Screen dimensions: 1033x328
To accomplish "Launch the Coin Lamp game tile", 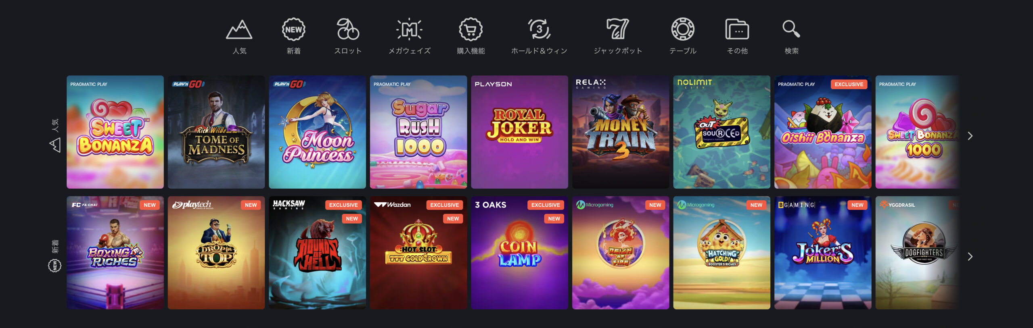I will (519, 253).
